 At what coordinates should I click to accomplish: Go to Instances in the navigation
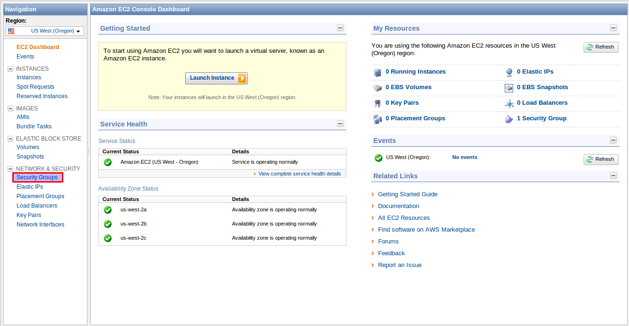29,77
